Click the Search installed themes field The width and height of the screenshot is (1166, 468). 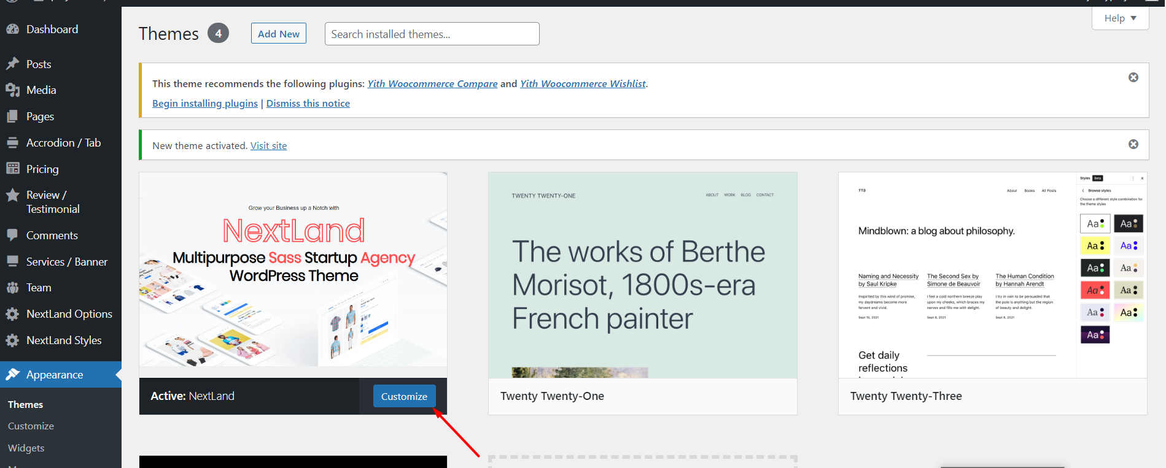tap(432, 34)
